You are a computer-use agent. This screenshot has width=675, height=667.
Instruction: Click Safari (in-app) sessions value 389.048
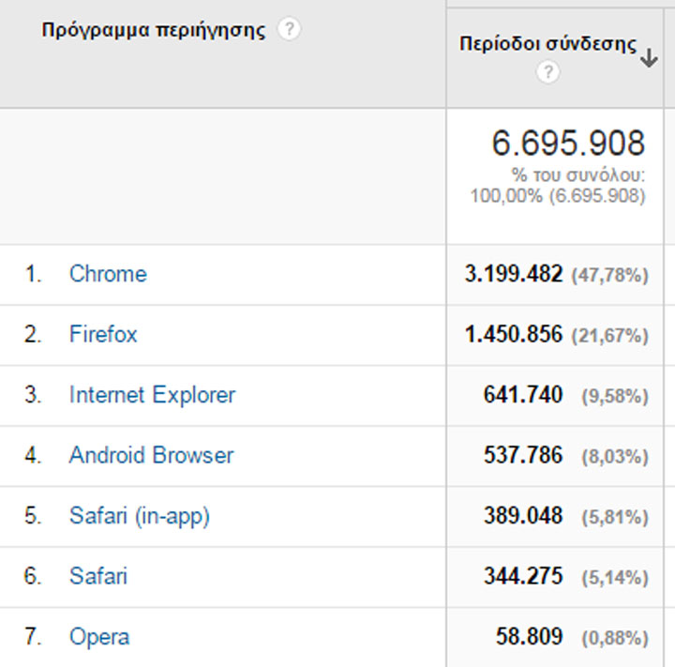[x=523, y=516]
